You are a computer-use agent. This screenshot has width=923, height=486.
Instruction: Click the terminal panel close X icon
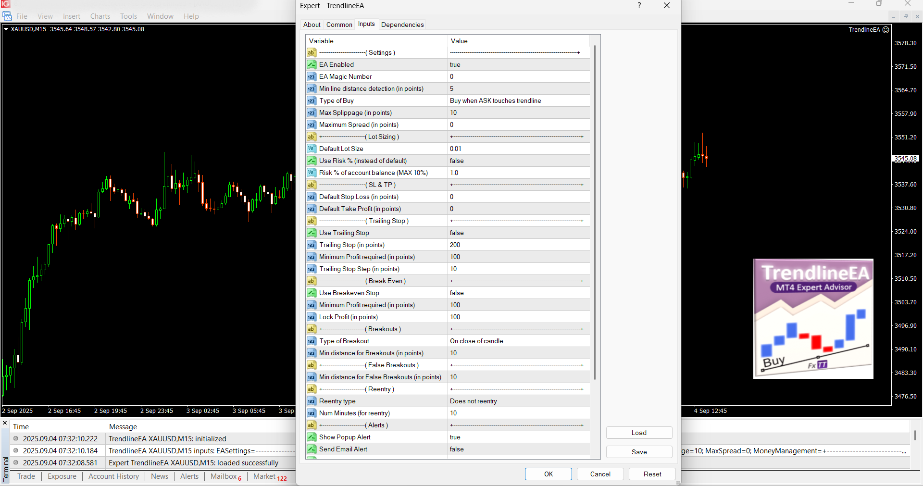coord(5,423)
